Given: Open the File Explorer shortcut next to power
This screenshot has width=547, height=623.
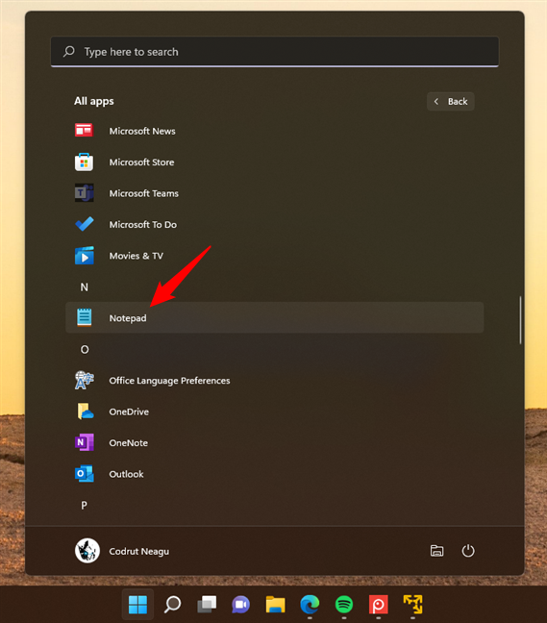Looking at the screenshot, I should [437, 551].
